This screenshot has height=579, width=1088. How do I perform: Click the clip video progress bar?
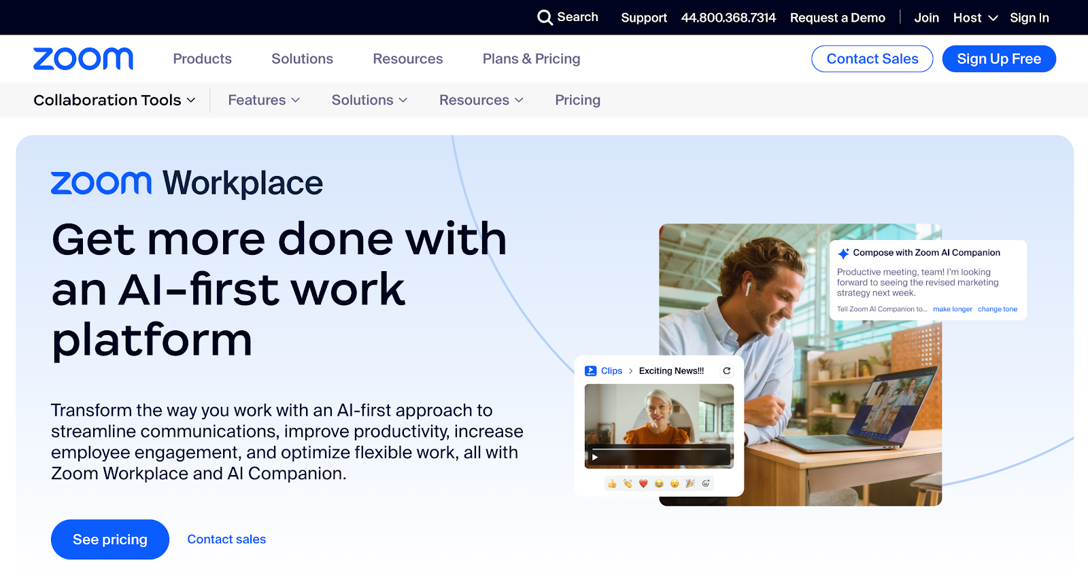tap(659, 449)
